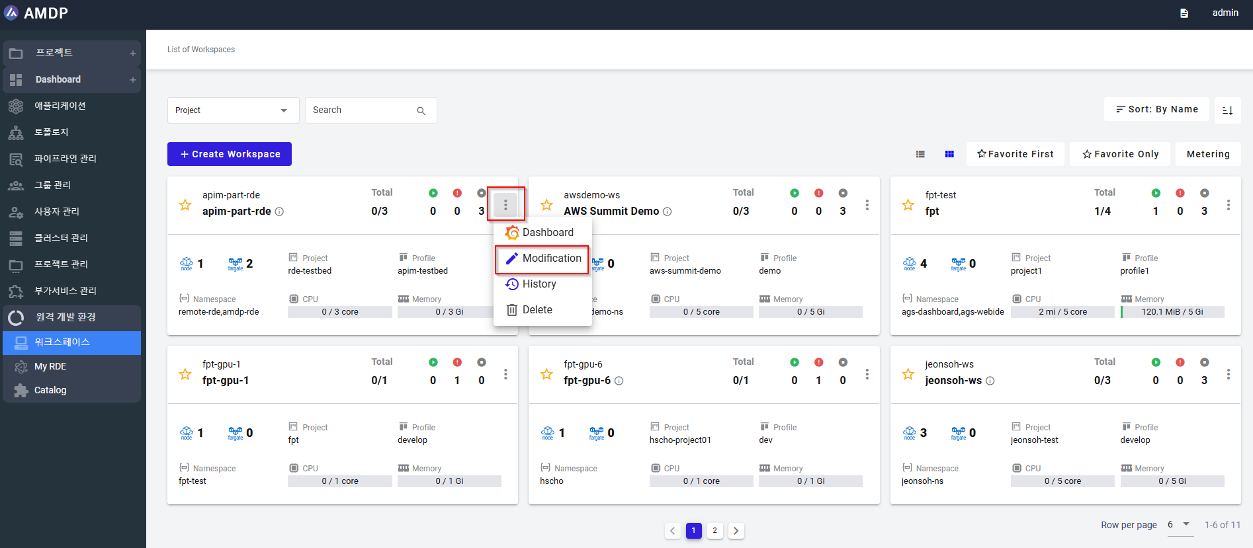
Task: Open the admin user menu
Action: pyautogui.click(x=1225, y=13)
